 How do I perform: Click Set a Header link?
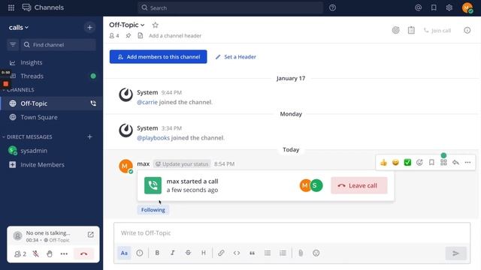236,57
